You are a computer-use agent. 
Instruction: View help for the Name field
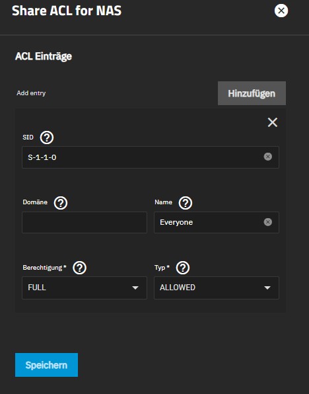[186, 203]
